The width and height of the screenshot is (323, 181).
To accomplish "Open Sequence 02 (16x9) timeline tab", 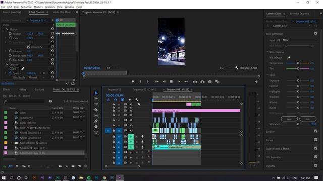I will point(144,89).
